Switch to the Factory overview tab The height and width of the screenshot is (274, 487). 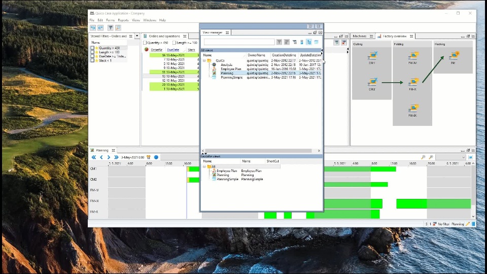click(395, 36)
